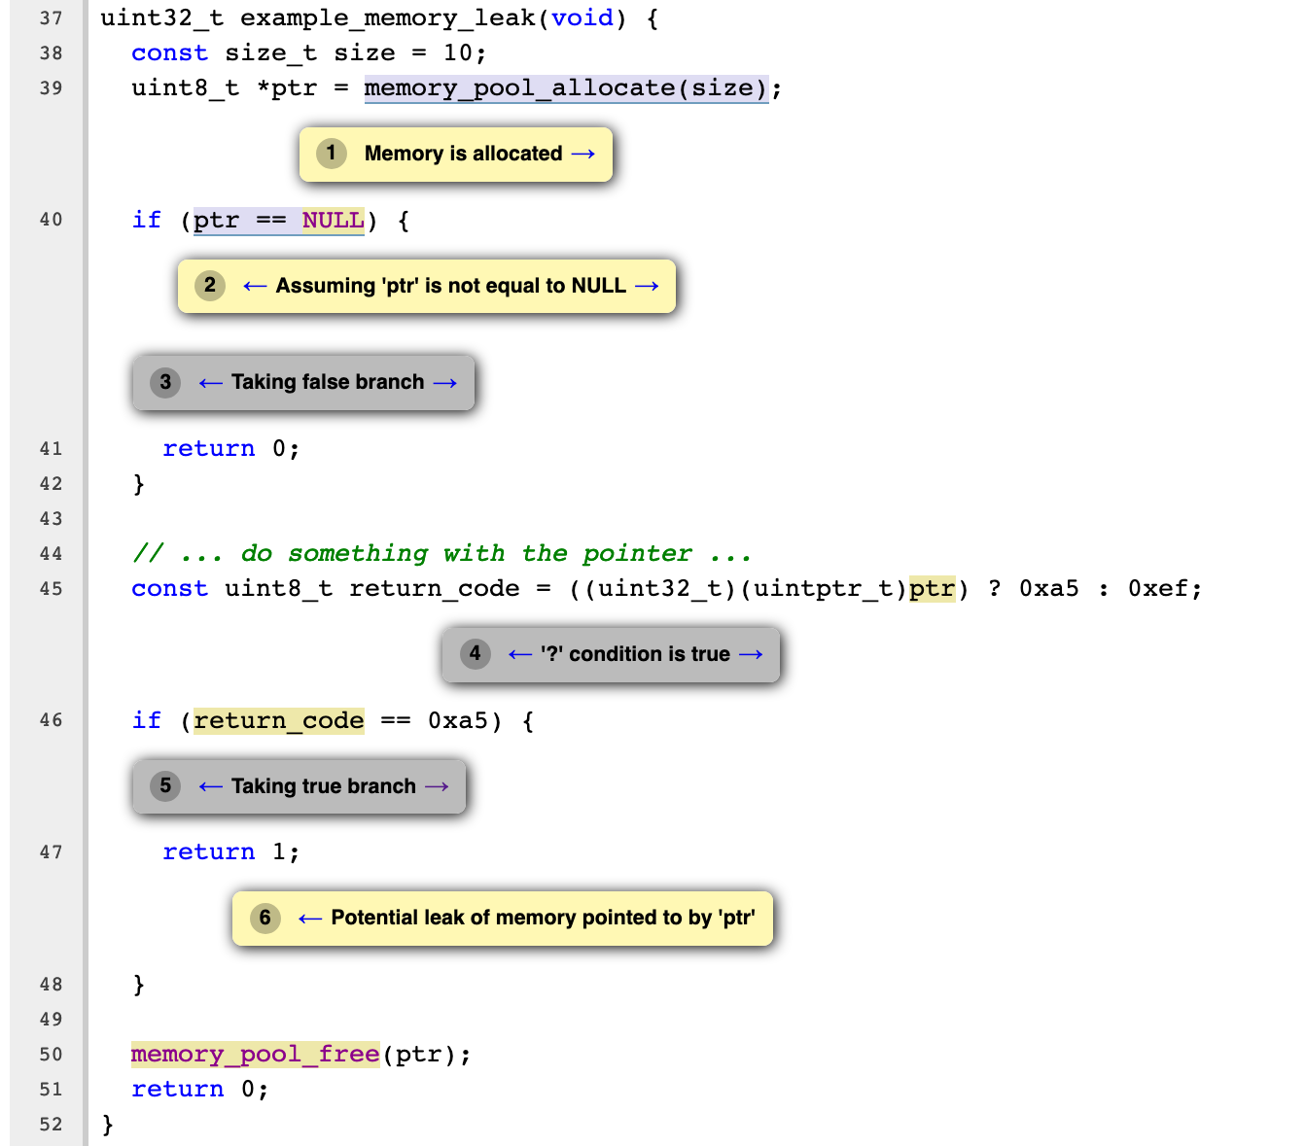Screen dimensions: 1305x1146
Task: Go to previous step from step 3 bubble
Action: pos(211,383)
